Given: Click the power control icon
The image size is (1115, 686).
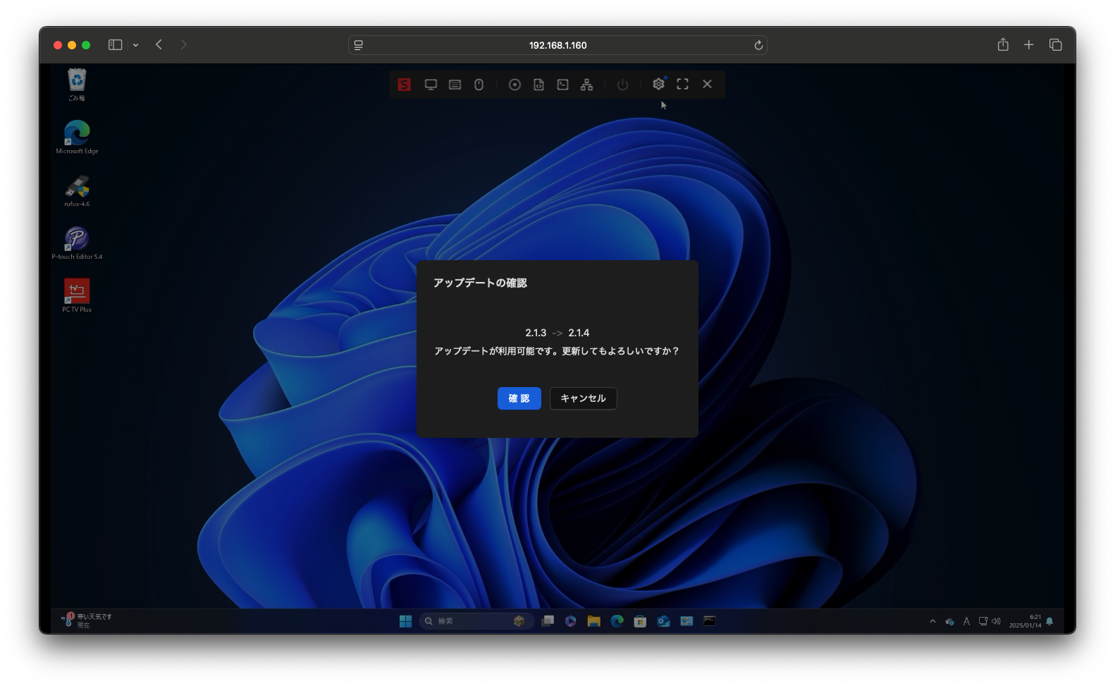Looking at the screenshot, I should coord(622,85).
